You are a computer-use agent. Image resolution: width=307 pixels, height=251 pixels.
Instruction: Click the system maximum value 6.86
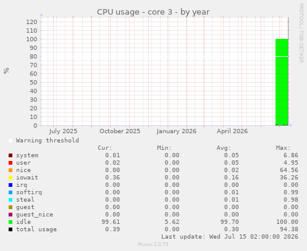[x=291, y=155]
